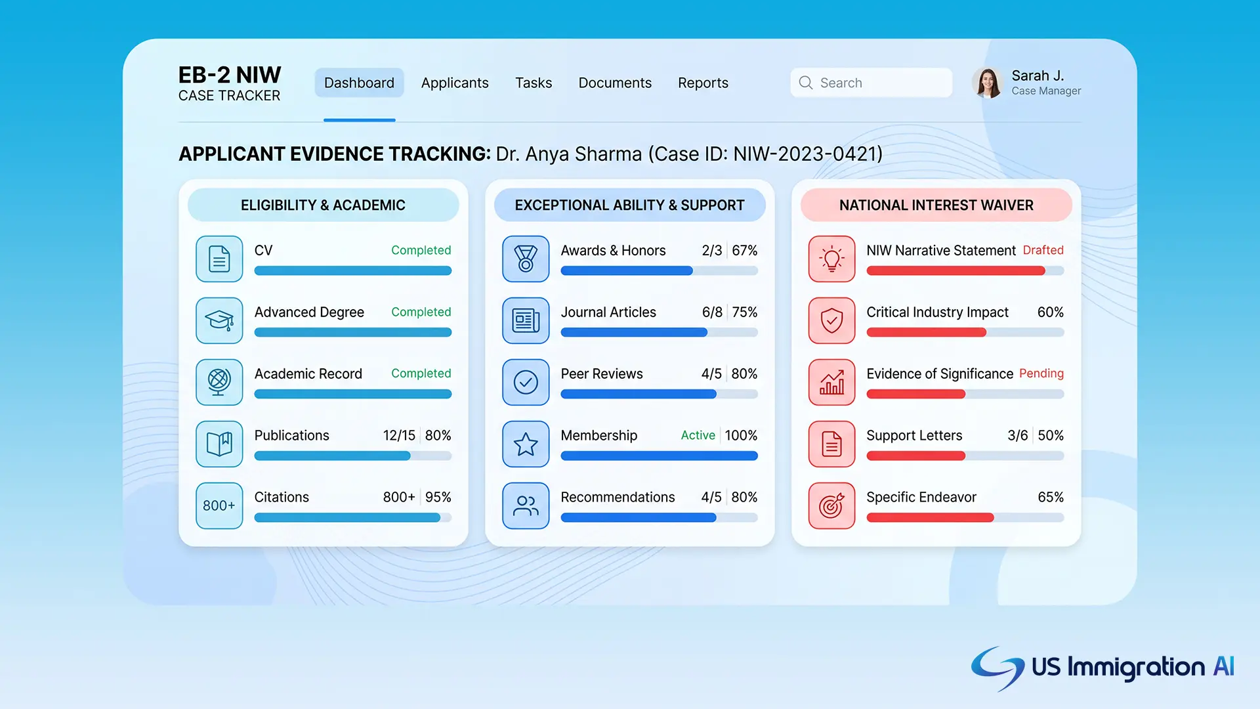This screenshot has width=1260, height=709.
Task: Click the Eligibility & Academic section header
Action: point(324,205)
